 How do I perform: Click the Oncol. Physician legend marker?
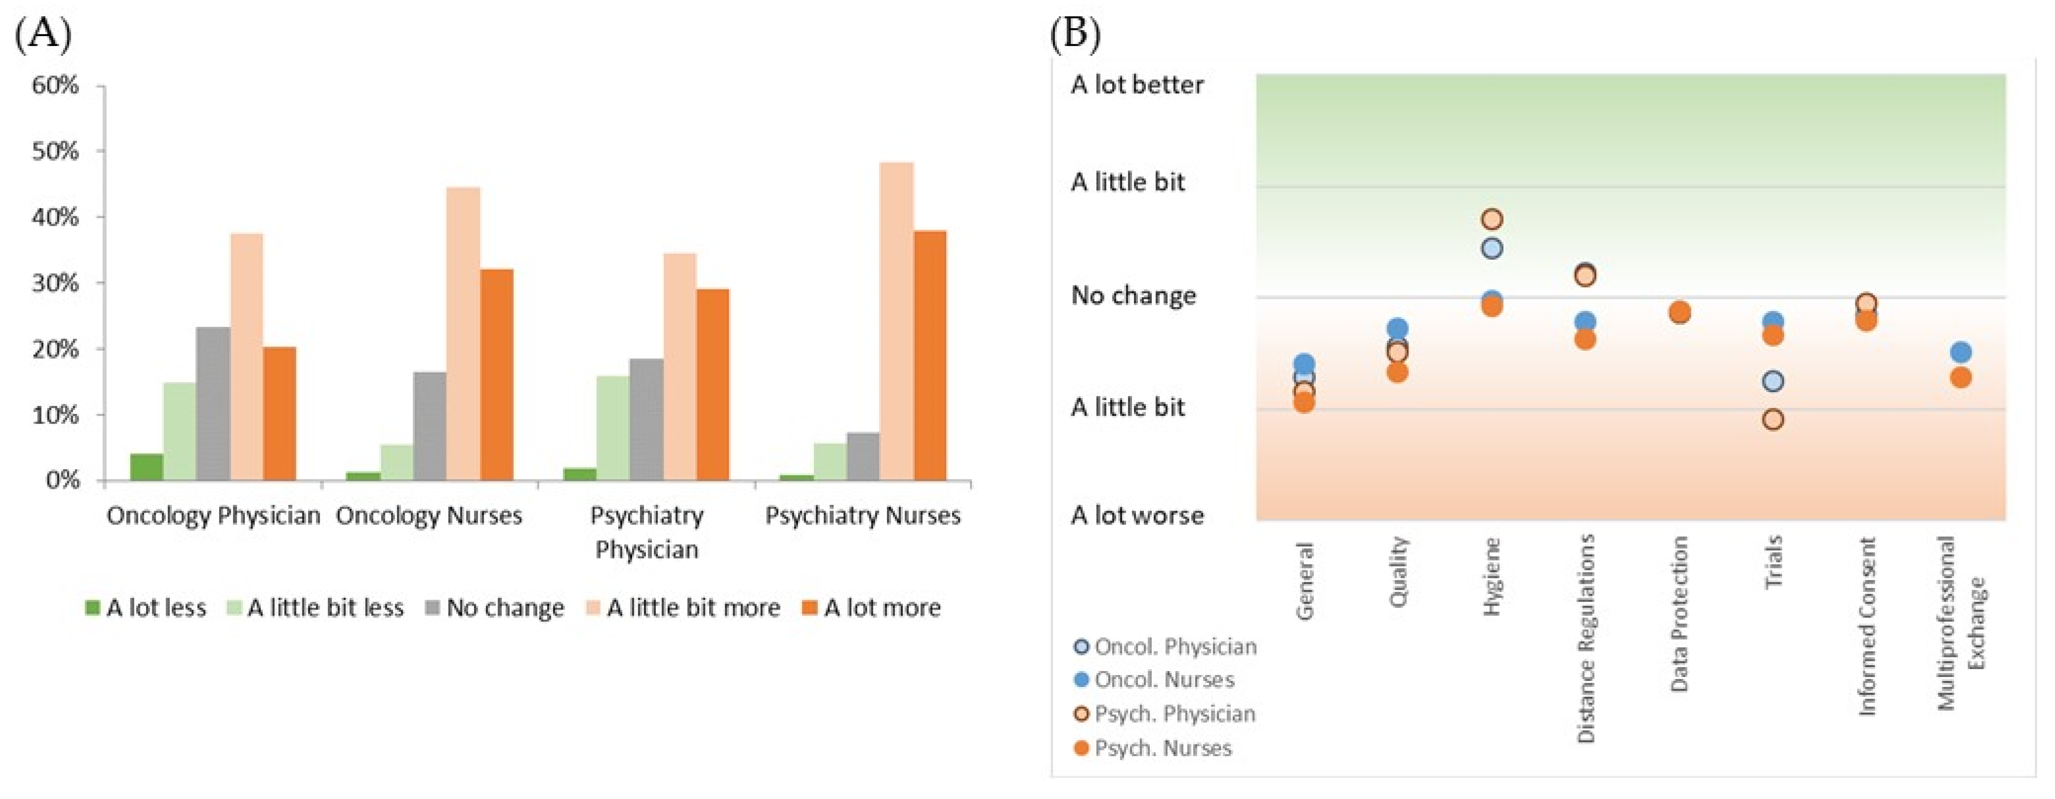point(1082,647)
